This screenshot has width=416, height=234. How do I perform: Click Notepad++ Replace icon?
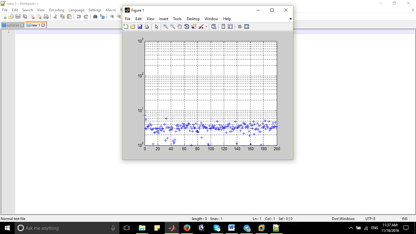(x=102, y=17)
